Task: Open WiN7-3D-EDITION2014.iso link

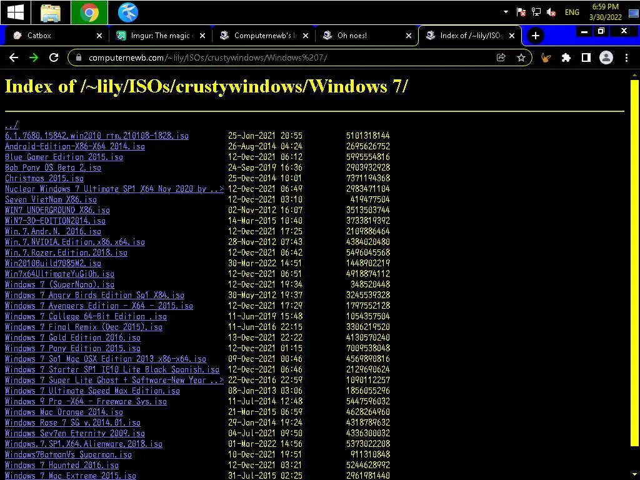Action: tap(55, 221)
